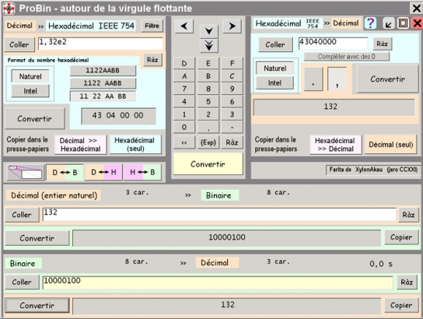Screen dimensions: 423x319
Task: Click the 1,32e2 decimal input field
Action: tap(100, 44)
